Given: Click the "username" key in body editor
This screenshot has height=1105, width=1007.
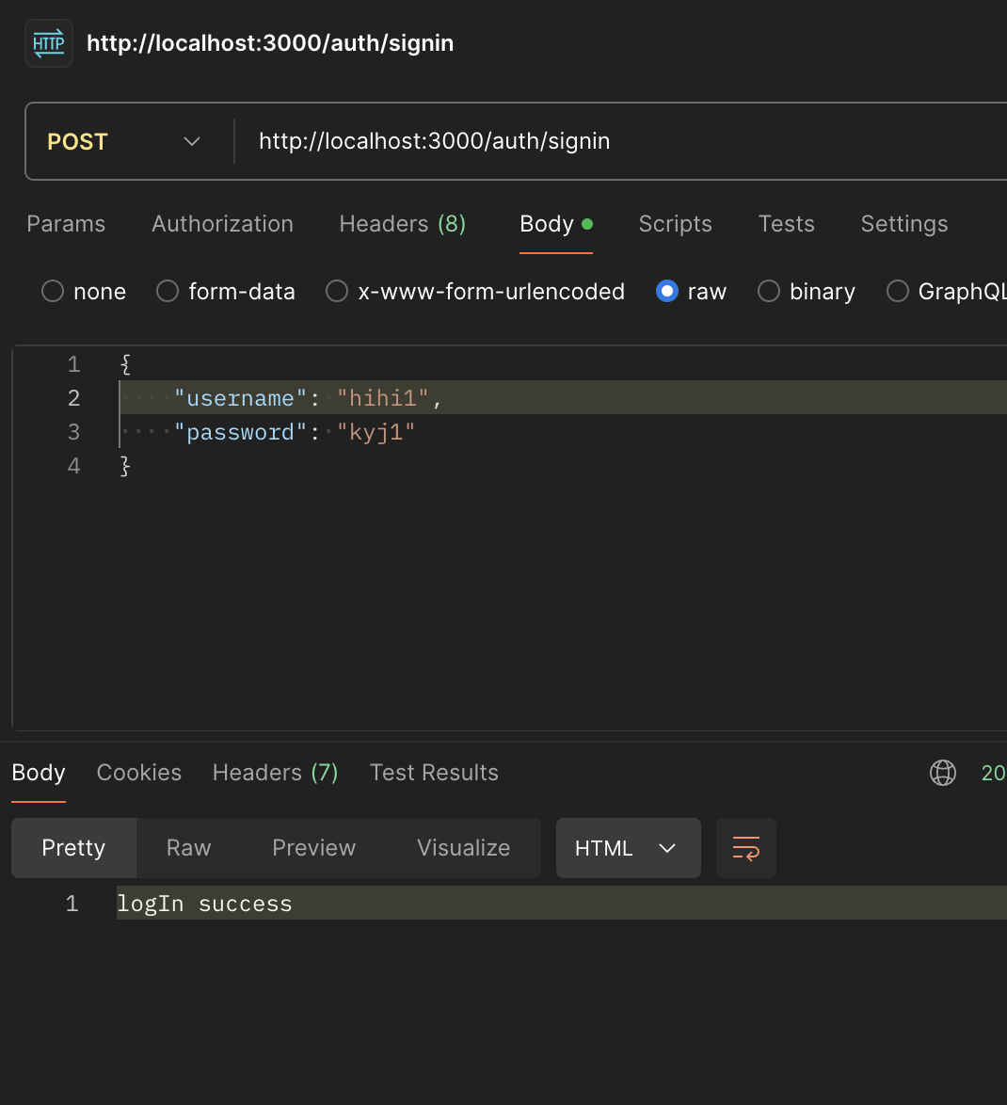Looking at the screenshot, I should click(240, 398).
